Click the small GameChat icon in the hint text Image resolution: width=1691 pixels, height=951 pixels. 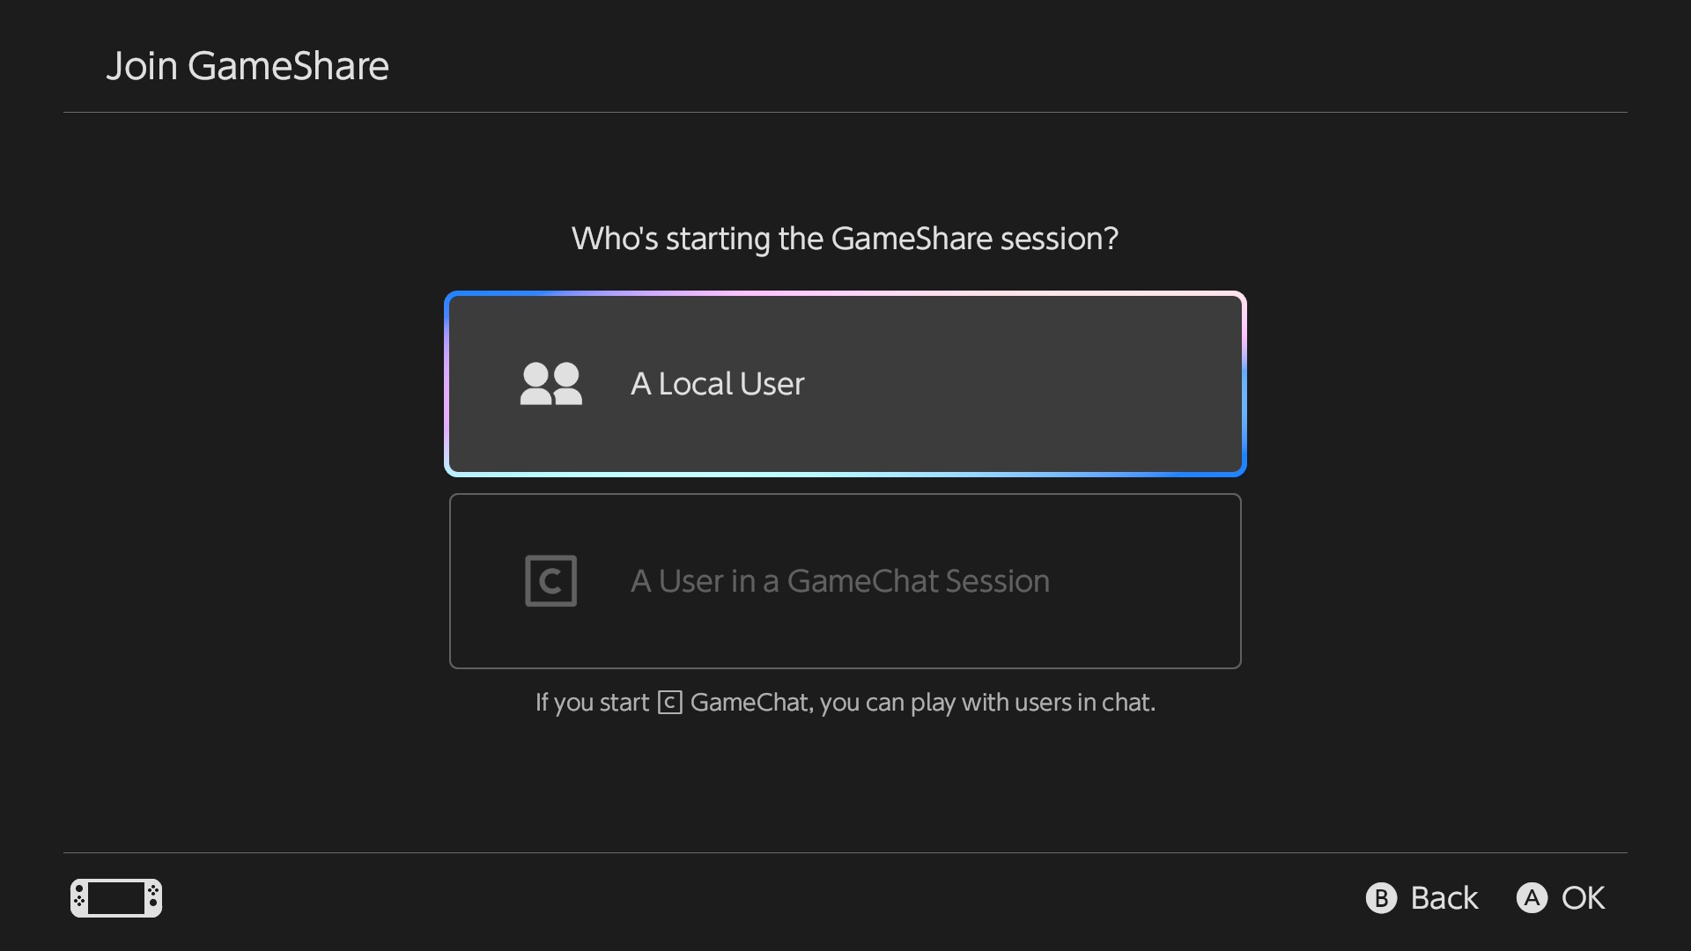tap(670, 702)
